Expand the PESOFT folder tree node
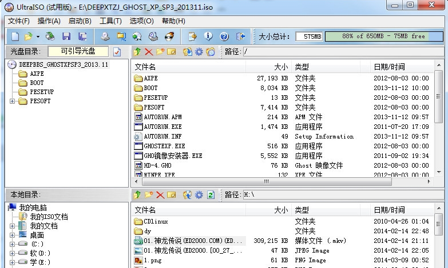This screenshot has width=448, height=268. tap(12, 101)
